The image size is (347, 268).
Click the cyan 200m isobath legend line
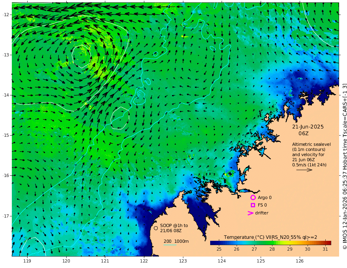point(170,245)
